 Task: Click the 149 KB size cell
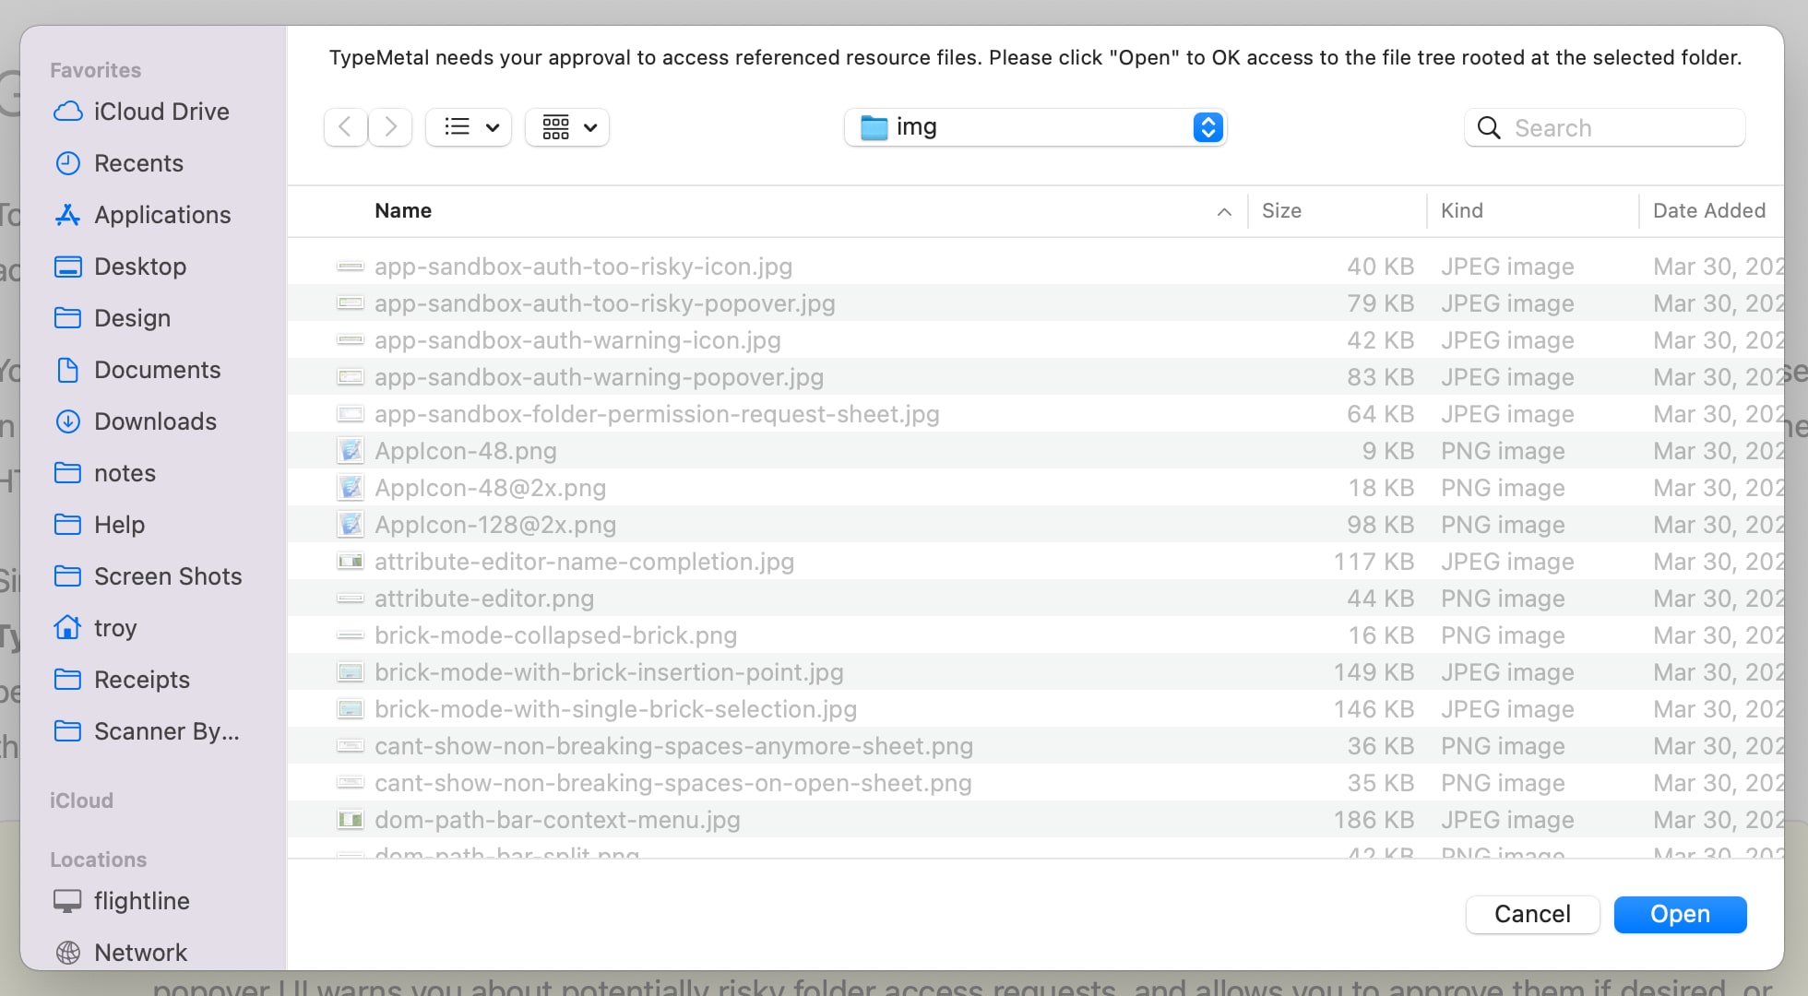tap(1374, 672)
